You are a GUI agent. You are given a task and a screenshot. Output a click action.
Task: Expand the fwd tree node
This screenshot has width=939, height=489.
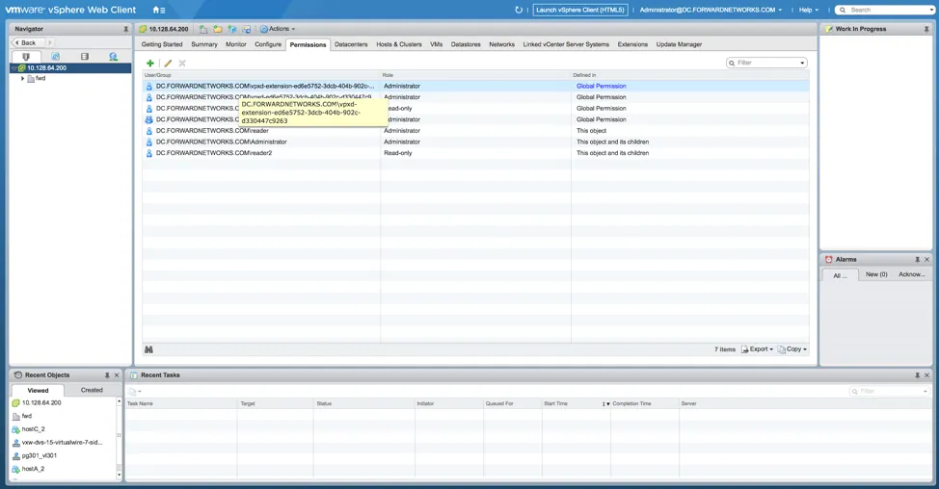tap(23, 78)
